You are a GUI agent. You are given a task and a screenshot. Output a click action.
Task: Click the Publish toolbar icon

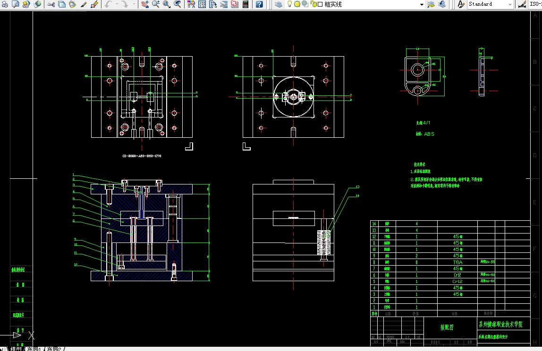(26, 4)
